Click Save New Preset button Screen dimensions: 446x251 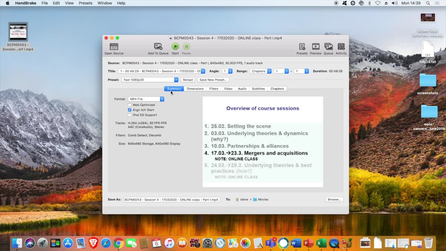pyautogui.click(x=213, y=80)
